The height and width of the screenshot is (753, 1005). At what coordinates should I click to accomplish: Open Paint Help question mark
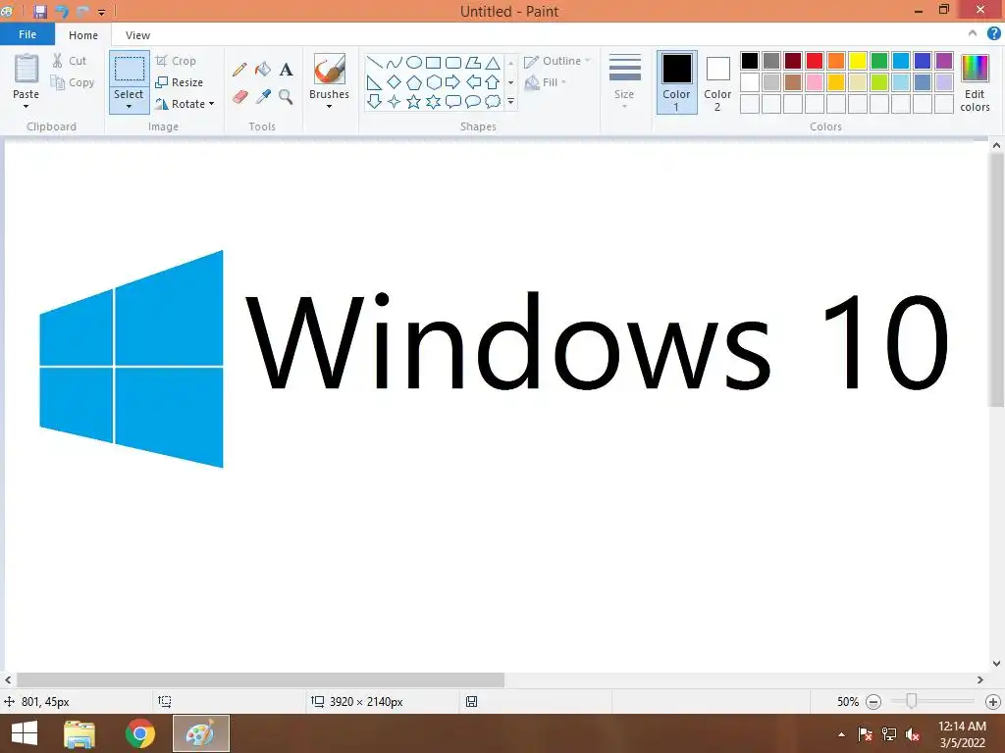pyautogui.click(x=993, y=34)
